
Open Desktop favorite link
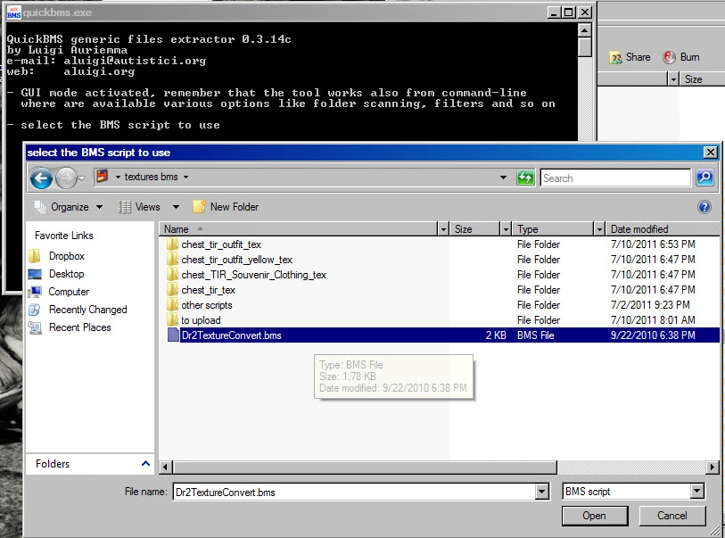(x=67, y=274)
